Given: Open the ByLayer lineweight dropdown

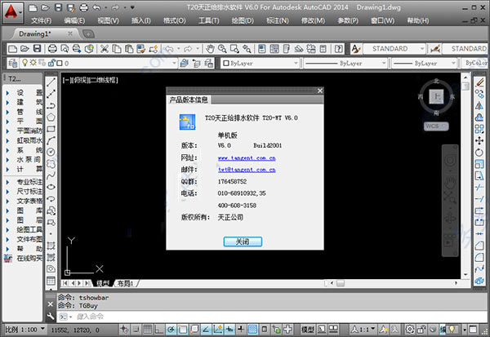Looking at the screenshot, I should [x=453, y=63].
